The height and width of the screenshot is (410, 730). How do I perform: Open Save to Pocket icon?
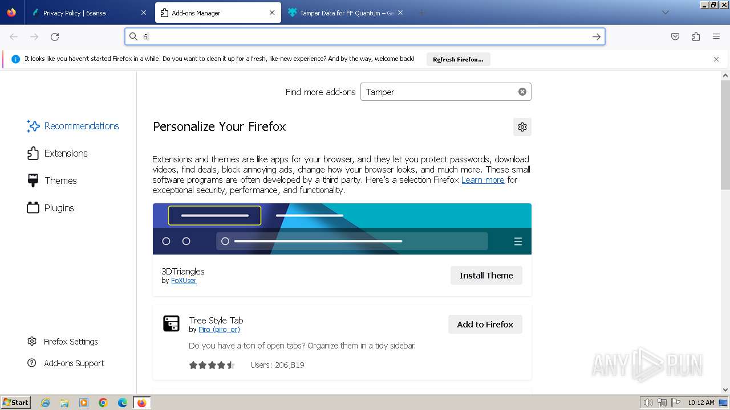click(675, 36)
